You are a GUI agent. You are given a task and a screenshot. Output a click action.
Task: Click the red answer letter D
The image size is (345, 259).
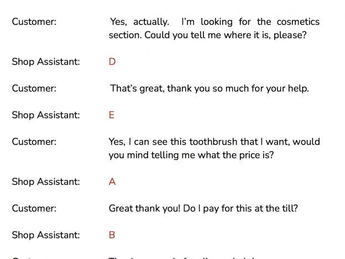coord(112,61)
